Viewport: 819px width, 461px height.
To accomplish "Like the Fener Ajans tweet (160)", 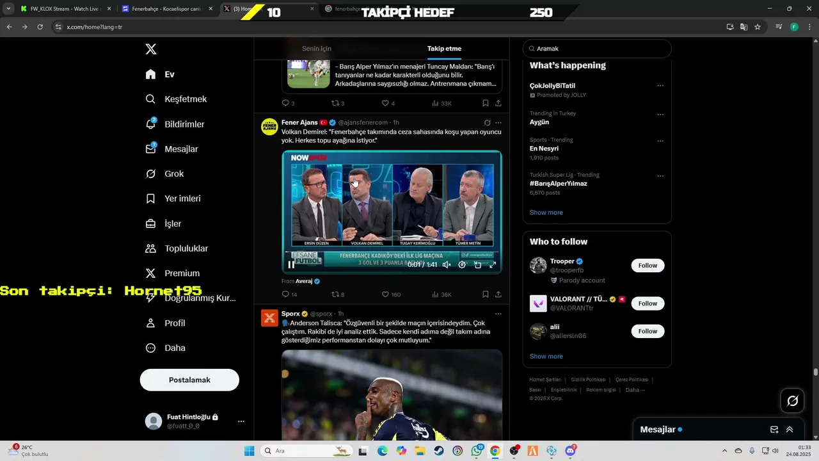I will point(391,295).
